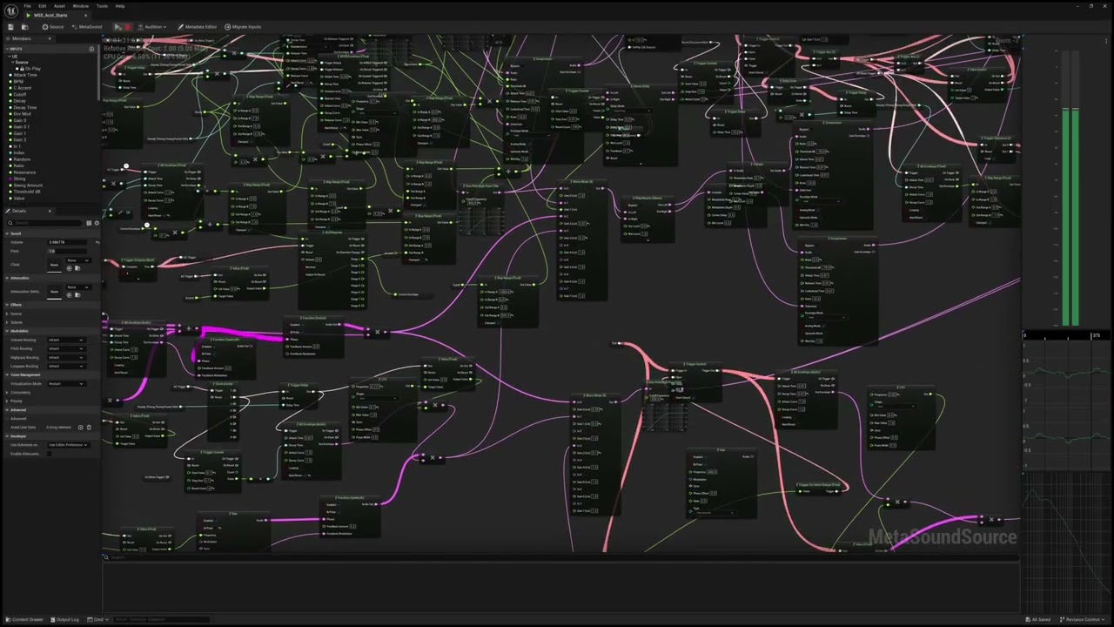Click the Details settings gear icon

click(x=97, y=223)
